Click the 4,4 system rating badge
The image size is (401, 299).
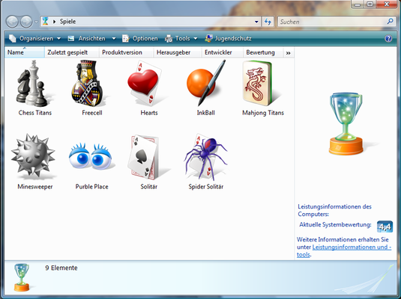(x=385, y=226)
